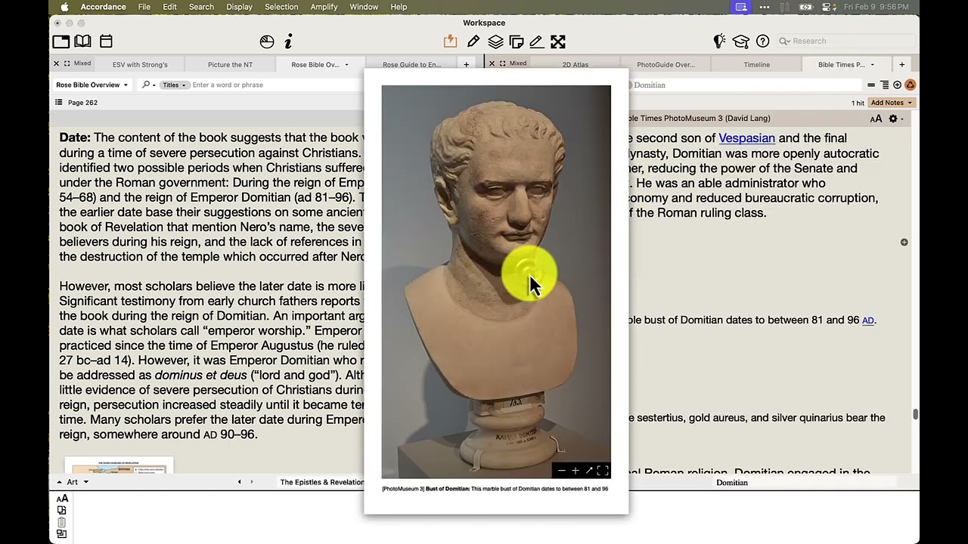Click the table of contents list icon beside Page 262
Screen dimensions: 968x544
tap(59, 102)
